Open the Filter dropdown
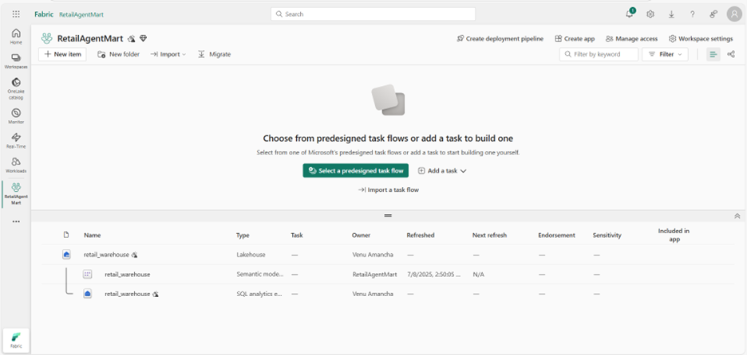Image resolution: width=747 pixels, height=355 pixels. [x=665, y=54]
